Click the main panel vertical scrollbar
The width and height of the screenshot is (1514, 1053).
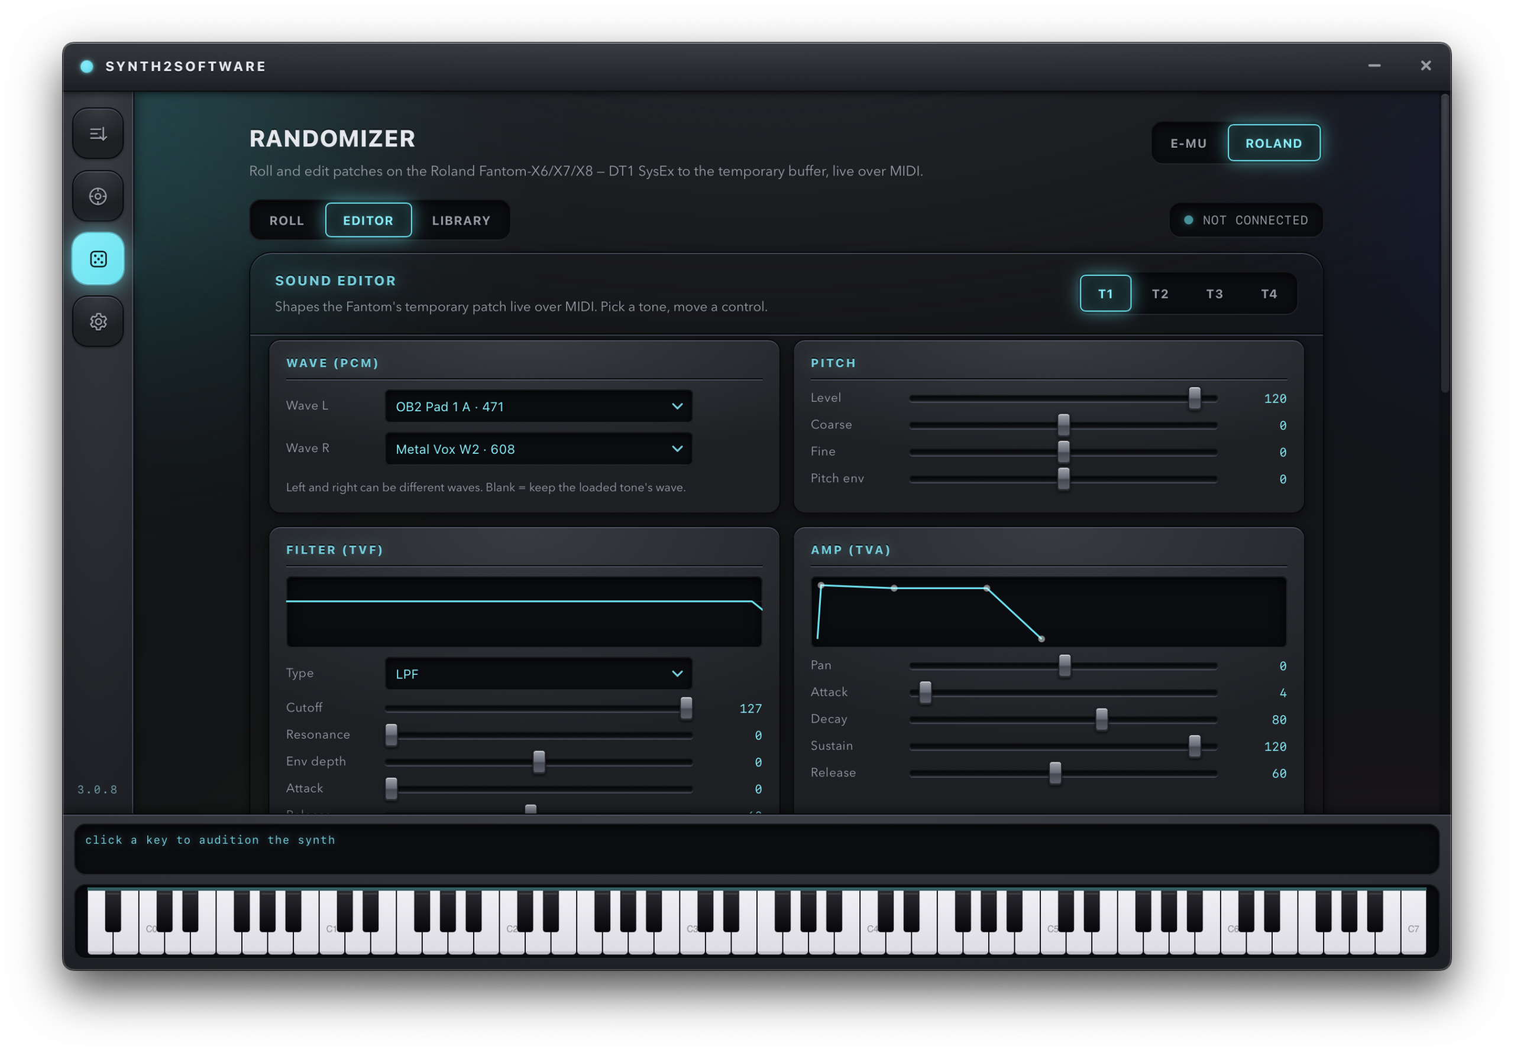click(1444, 244)
